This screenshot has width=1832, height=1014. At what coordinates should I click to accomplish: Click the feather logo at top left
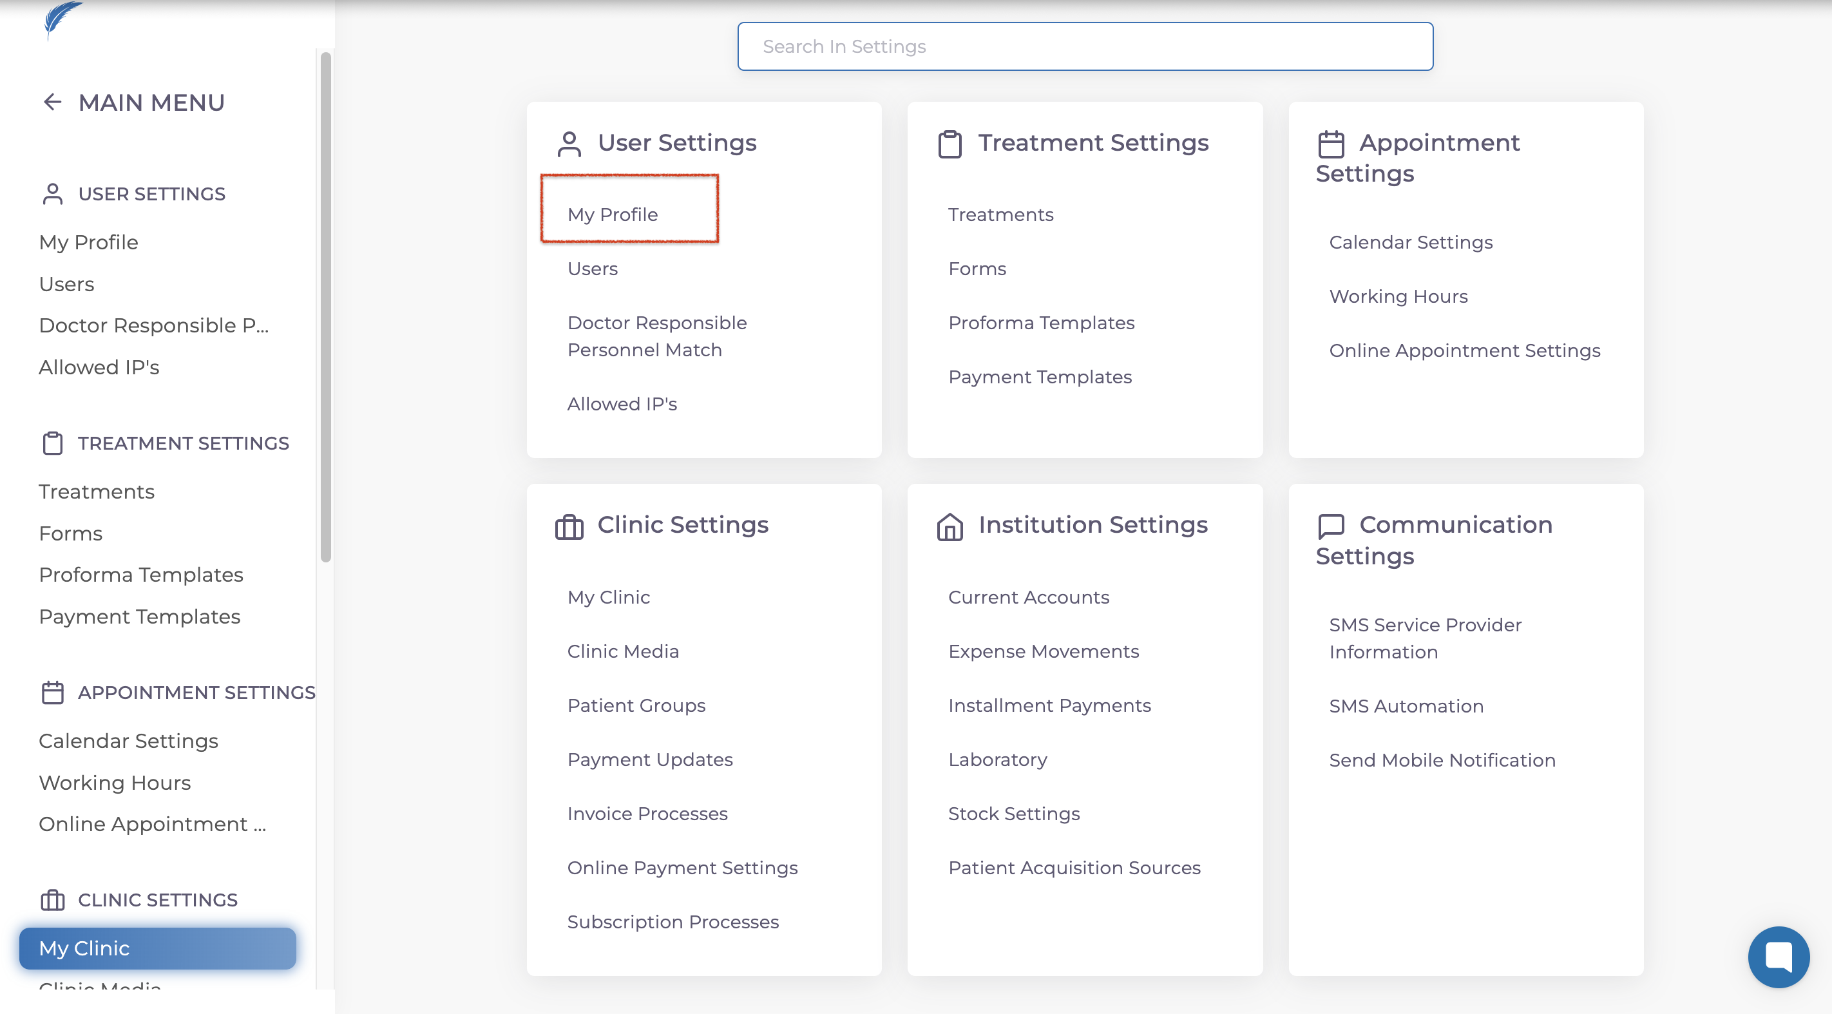click(62, 19)
